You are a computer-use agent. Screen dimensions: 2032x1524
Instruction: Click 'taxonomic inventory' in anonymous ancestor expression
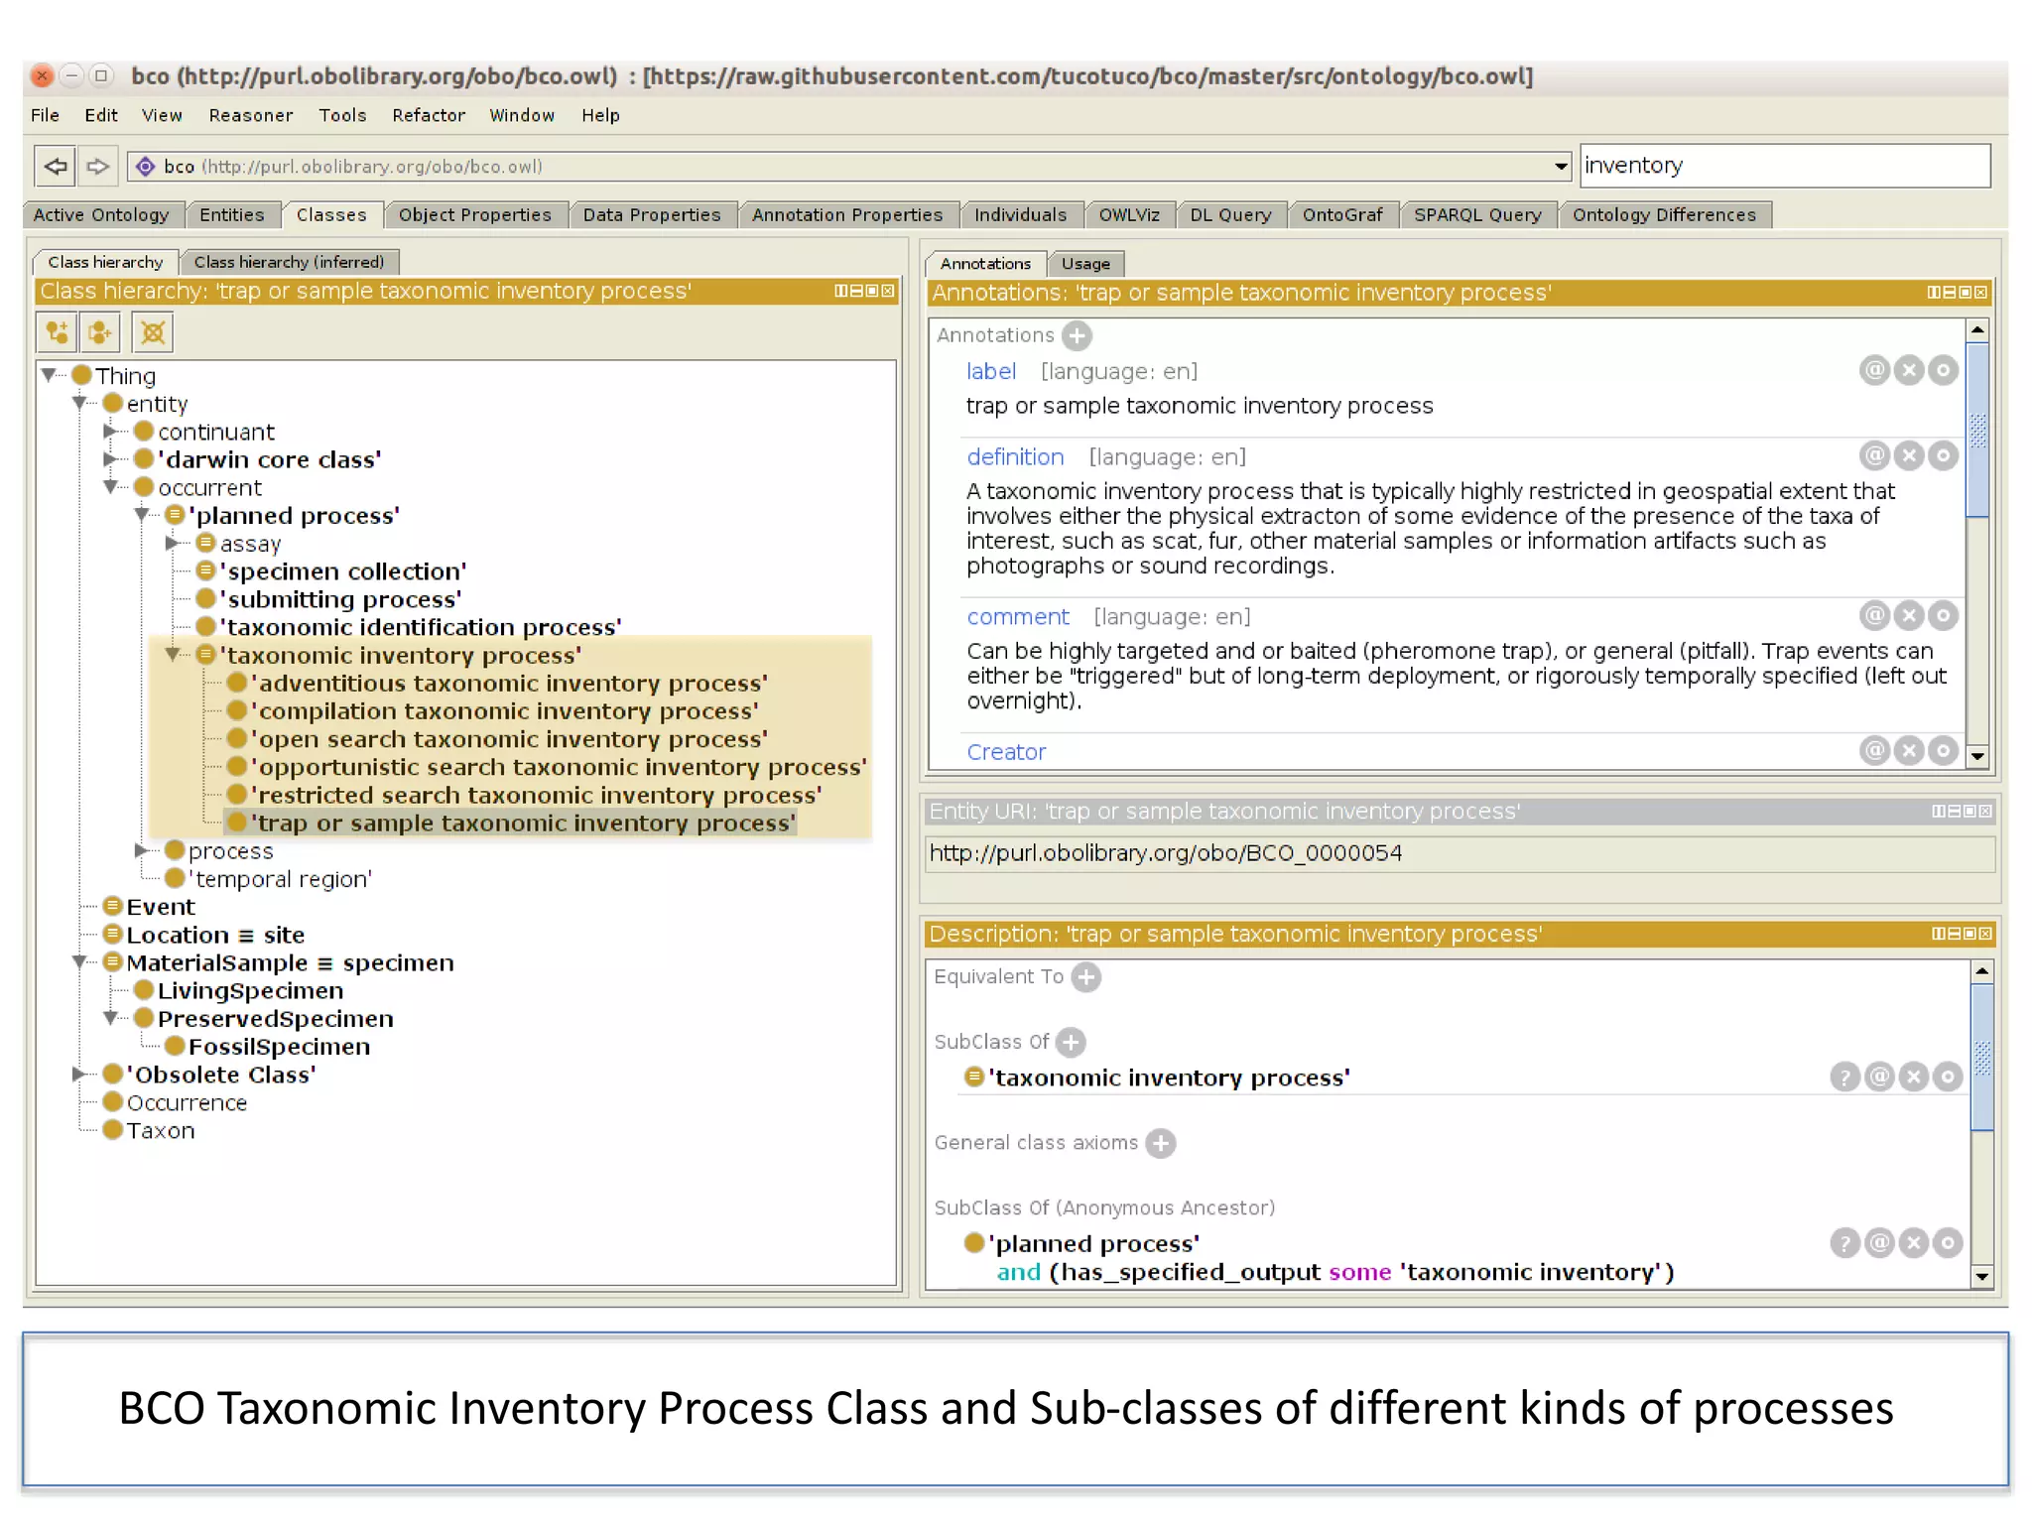tap(1532, 1272)
